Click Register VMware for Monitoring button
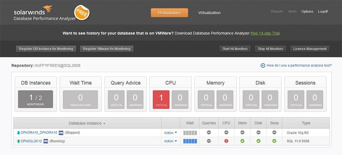342x155 pixels. (107, 49)
